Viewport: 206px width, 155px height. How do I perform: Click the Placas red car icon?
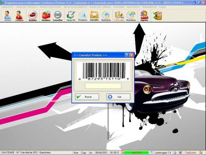pyautogui.click(x=33, y=16)
